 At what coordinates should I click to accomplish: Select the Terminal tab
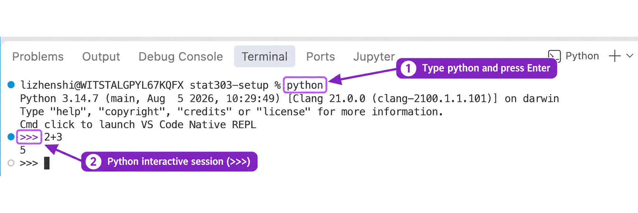(264, 56)
